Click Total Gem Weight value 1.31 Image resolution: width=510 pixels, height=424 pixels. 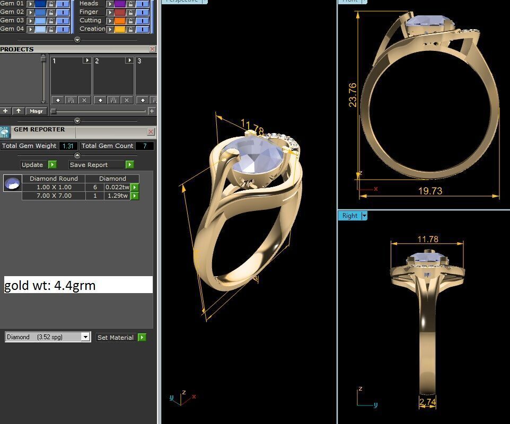[x=68, y=146]
